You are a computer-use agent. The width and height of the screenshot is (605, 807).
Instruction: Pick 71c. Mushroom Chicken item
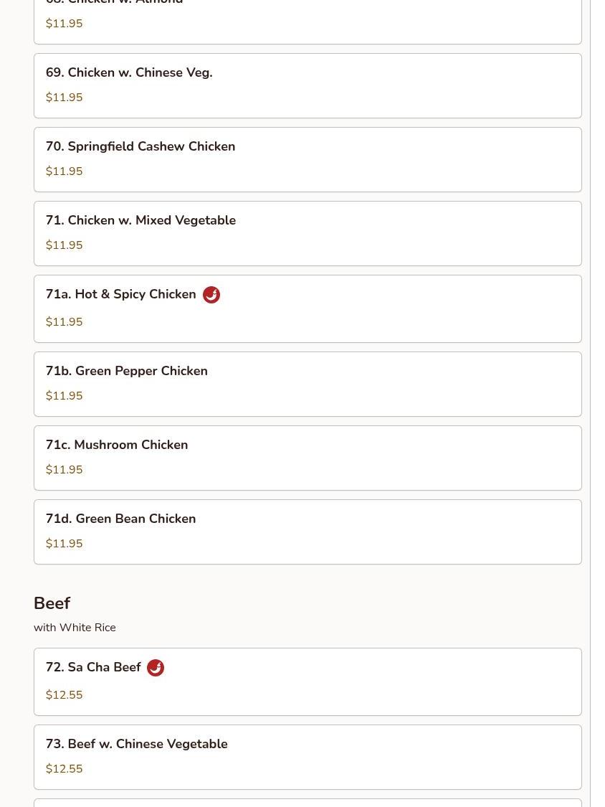click(x=117, y=445)
